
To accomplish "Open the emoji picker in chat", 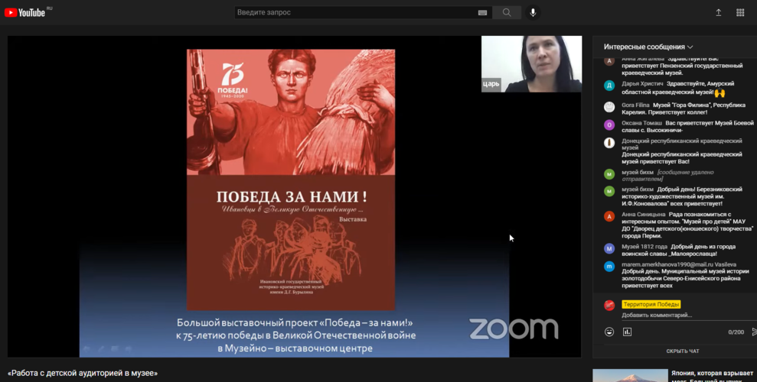I will (x=609, y=332).
